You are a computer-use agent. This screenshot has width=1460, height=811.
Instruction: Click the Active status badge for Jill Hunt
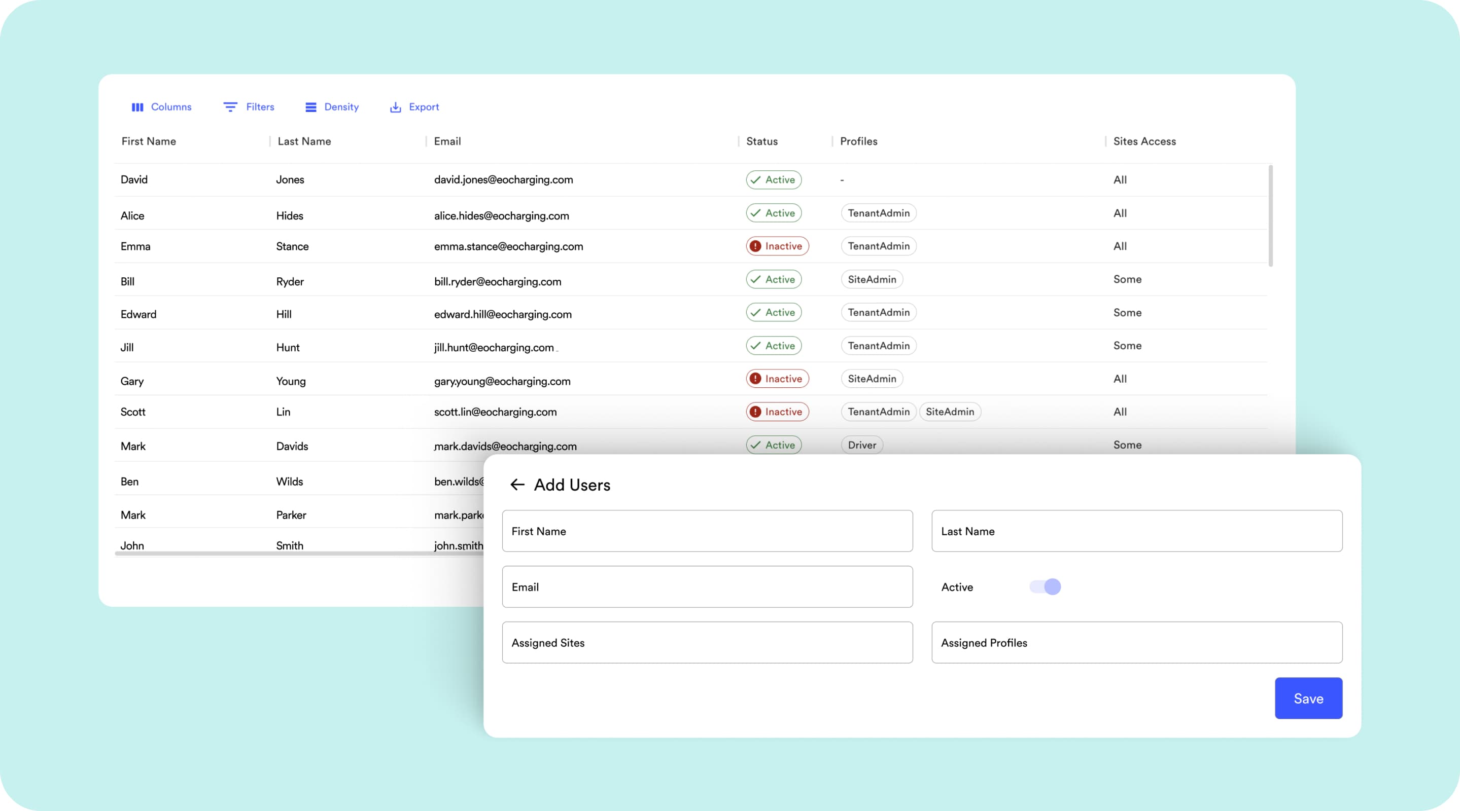[x=774, y=346]
